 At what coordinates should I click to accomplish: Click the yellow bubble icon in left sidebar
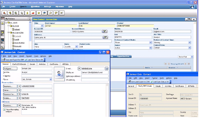(3, 23)
